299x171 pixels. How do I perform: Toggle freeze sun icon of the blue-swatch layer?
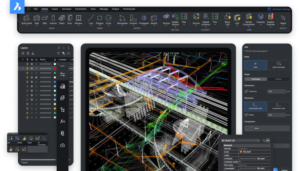point(32,82)
